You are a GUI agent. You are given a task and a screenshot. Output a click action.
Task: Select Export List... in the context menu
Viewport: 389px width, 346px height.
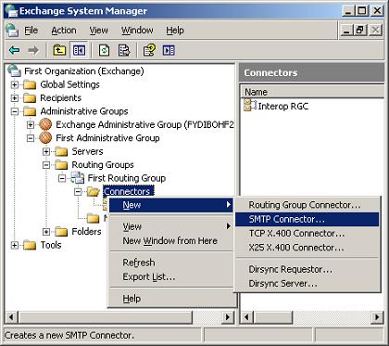(x=170, y=276)
